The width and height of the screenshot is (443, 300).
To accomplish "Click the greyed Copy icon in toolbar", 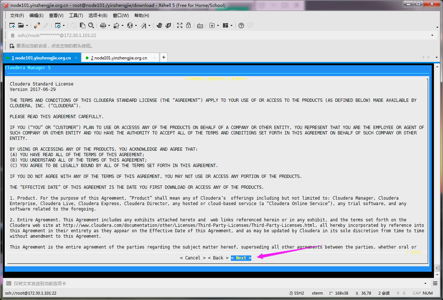I will (x=74, y=25).
